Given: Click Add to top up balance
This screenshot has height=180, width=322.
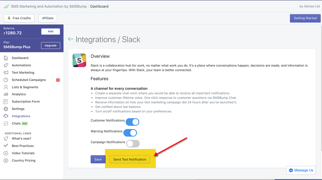Looking at the screenshot, I should pyautogui.click(x=51, y=32).
